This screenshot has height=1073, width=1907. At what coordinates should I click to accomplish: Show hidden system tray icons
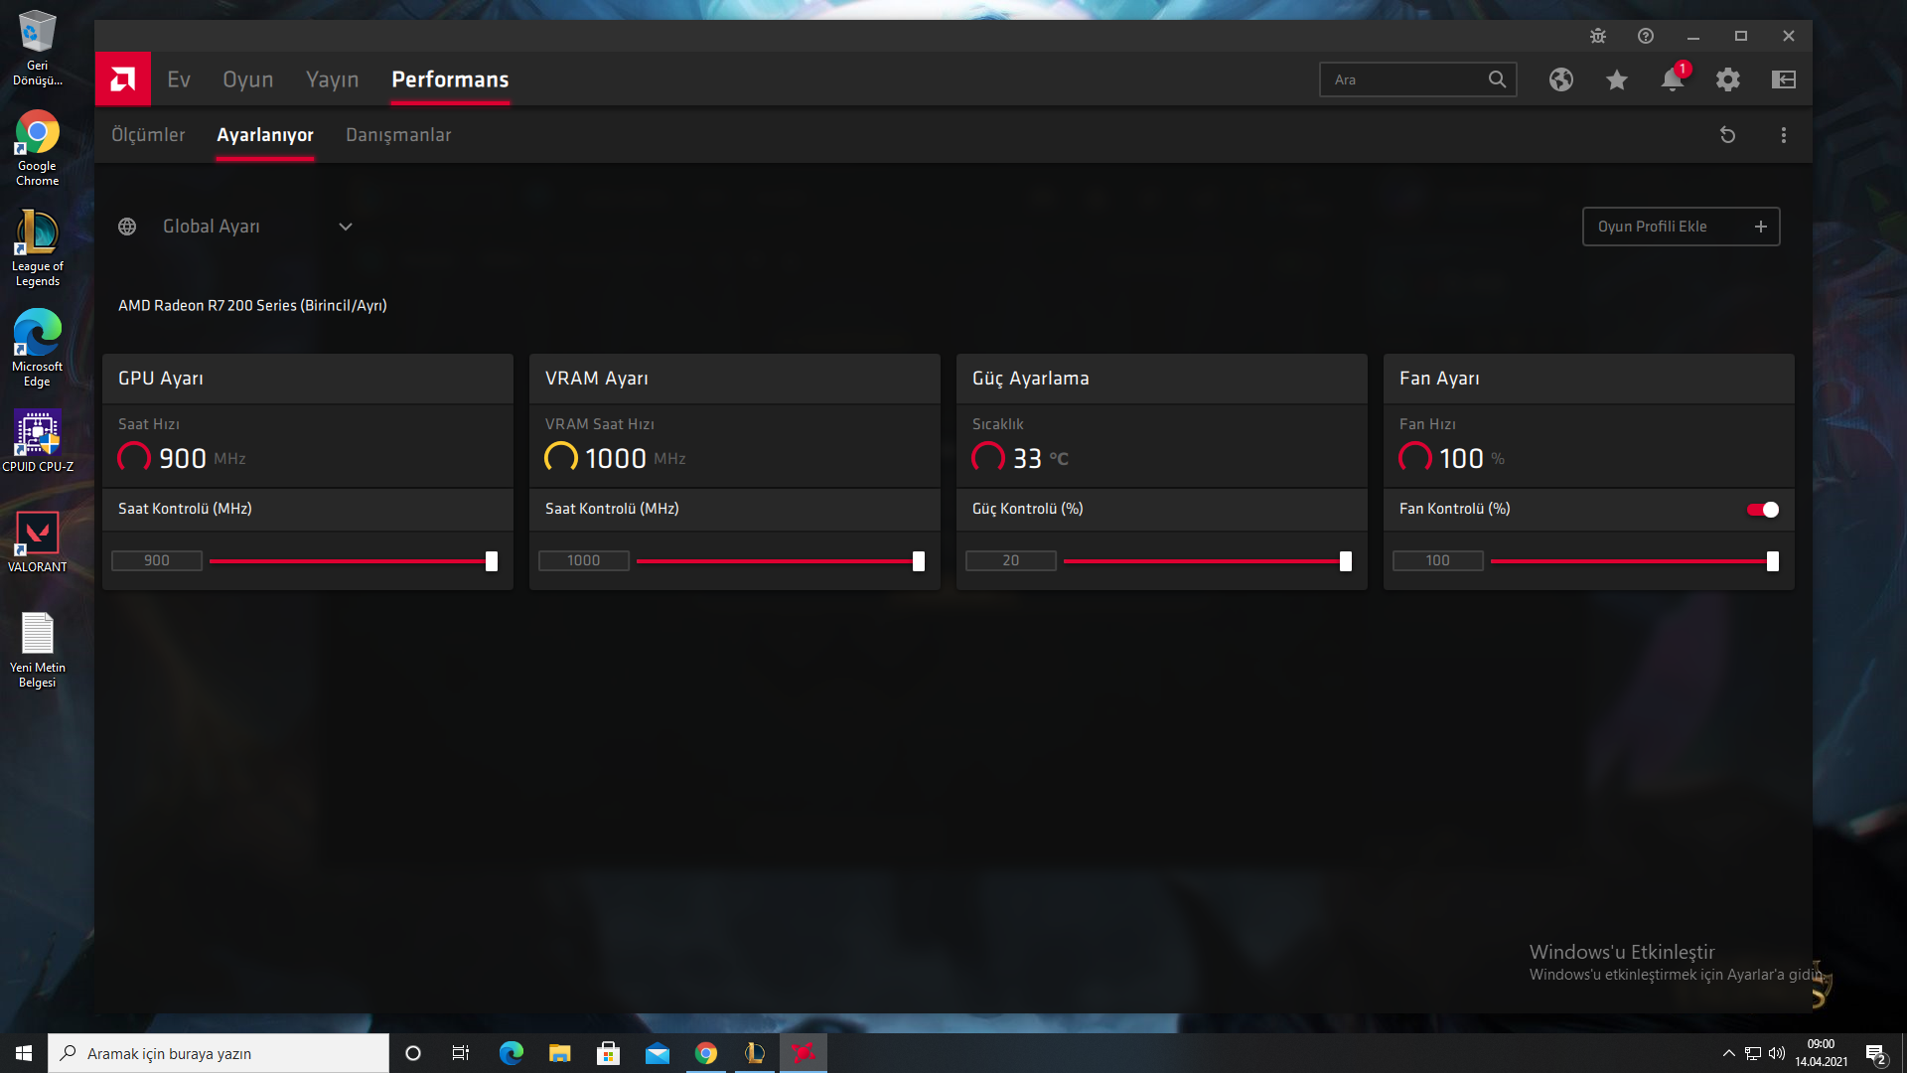point(1728,1053)
